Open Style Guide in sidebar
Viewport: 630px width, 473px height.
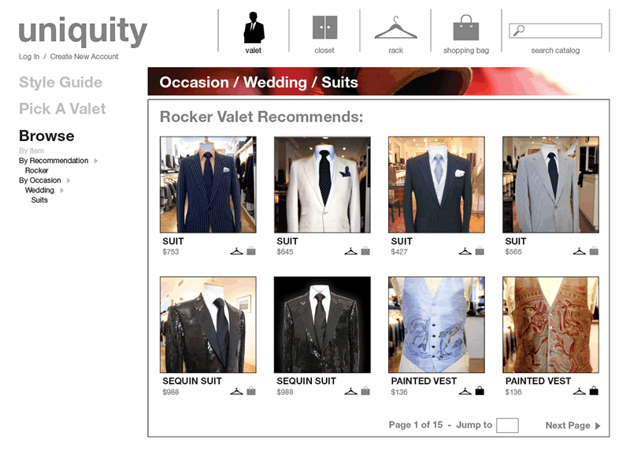tap(61, 83)
